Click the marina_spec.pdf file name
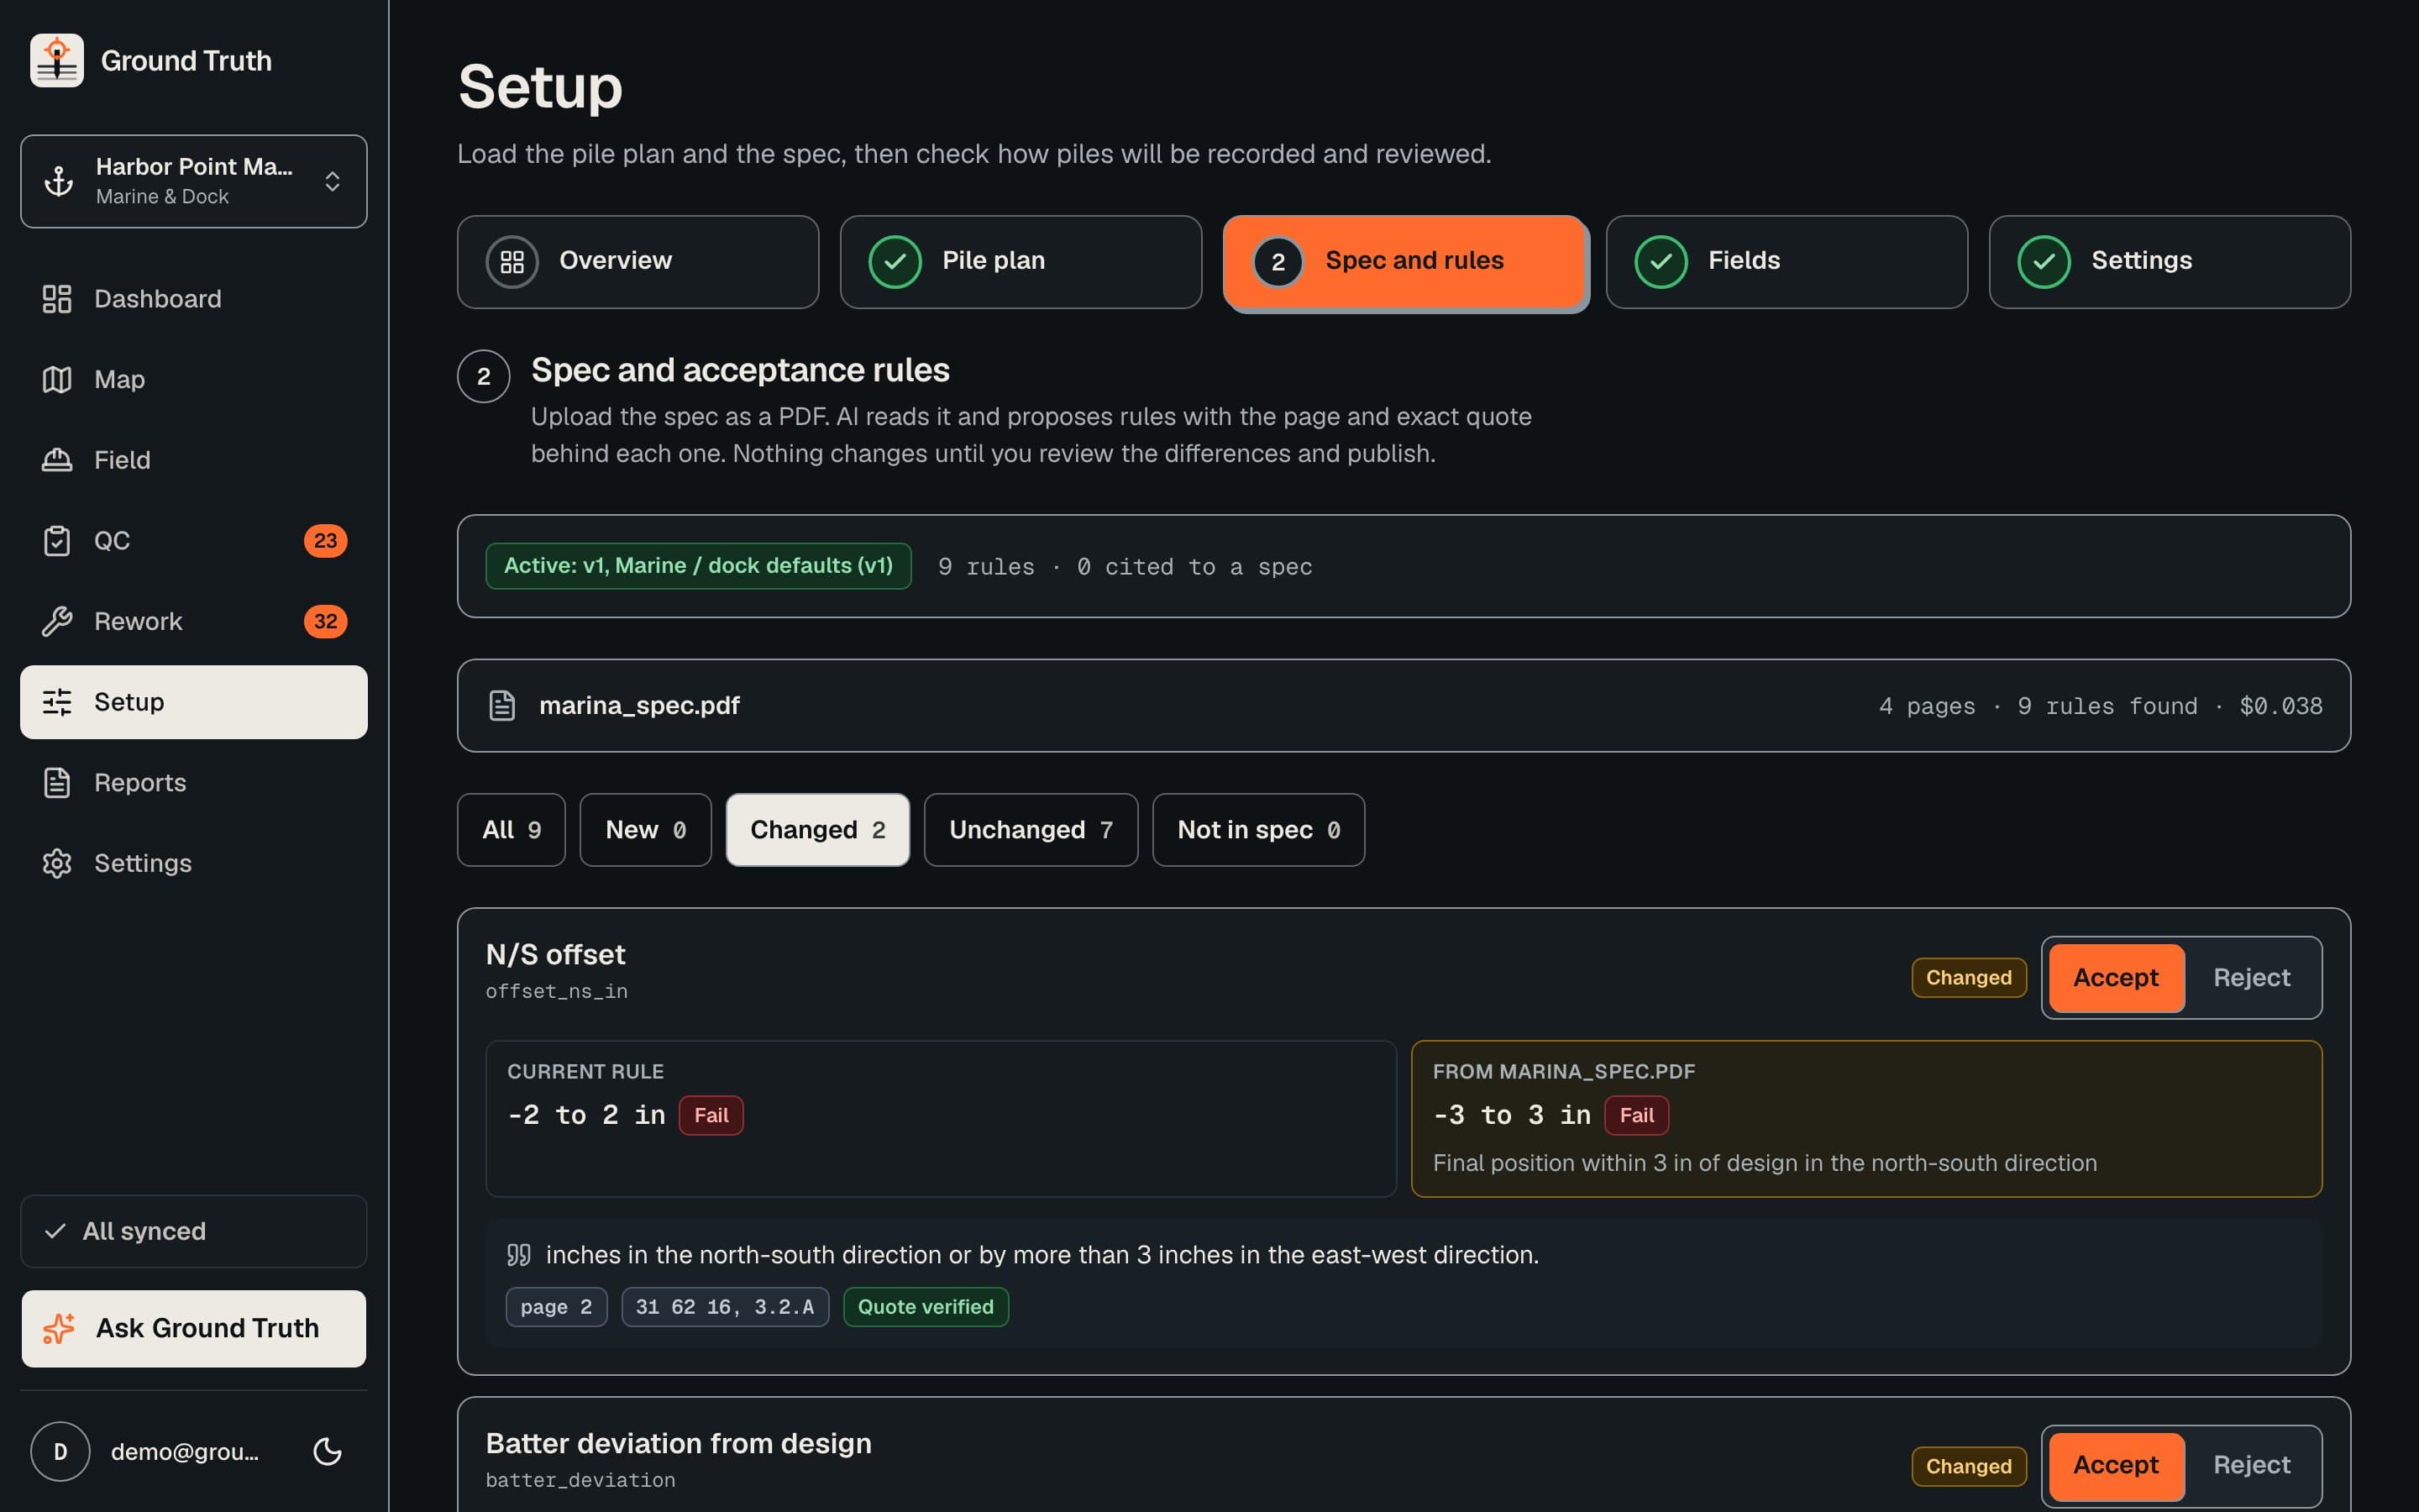The height and width of the screenshot is (1512, 2419). [640, 706]
